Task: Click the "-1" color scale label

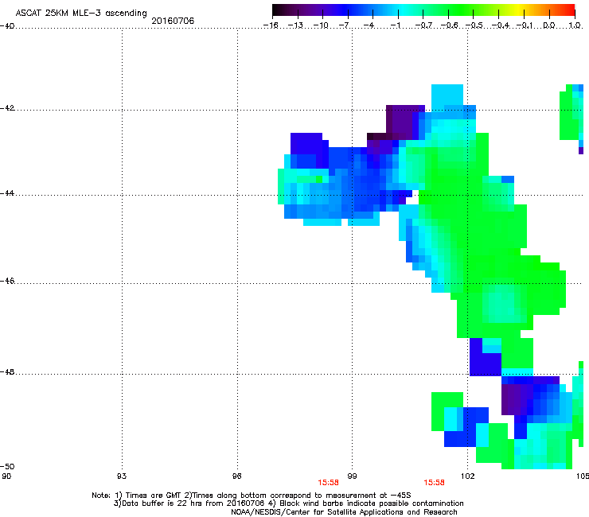Action: [x=395, y=25]
